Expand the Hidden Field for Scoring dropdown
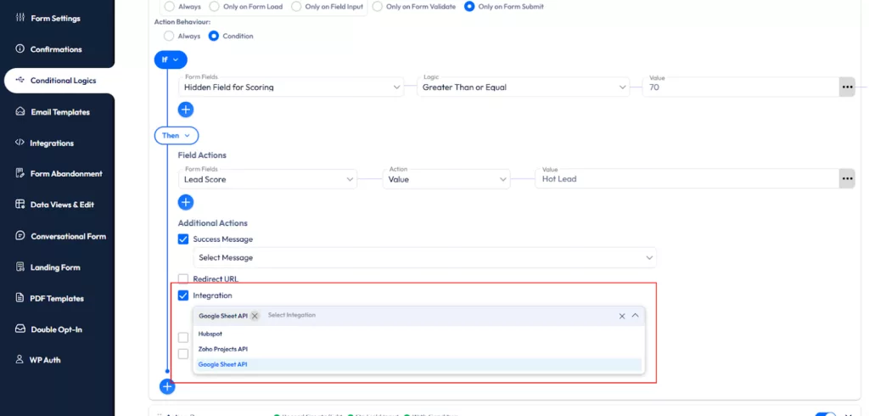The height and width of the screenshot is (416, 869). click(x=291, y=87)
